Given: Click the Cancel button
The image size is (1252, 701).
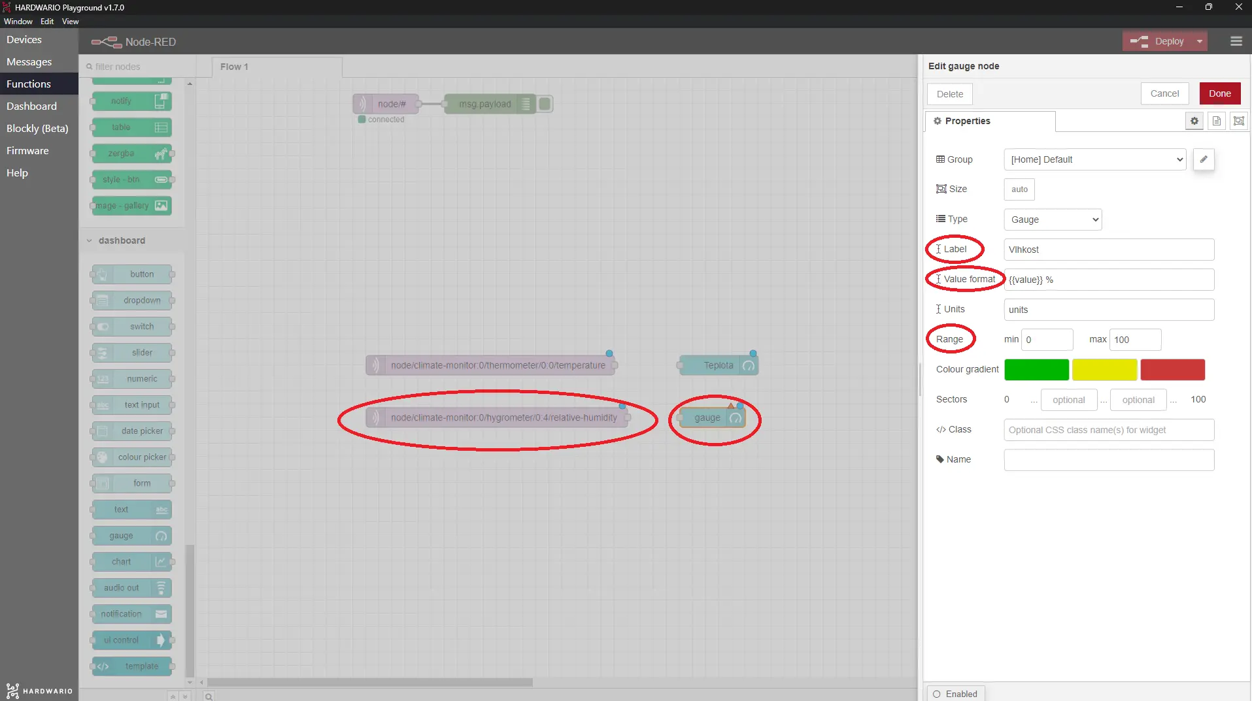Looking at the screenshot, I should 1164,93.
